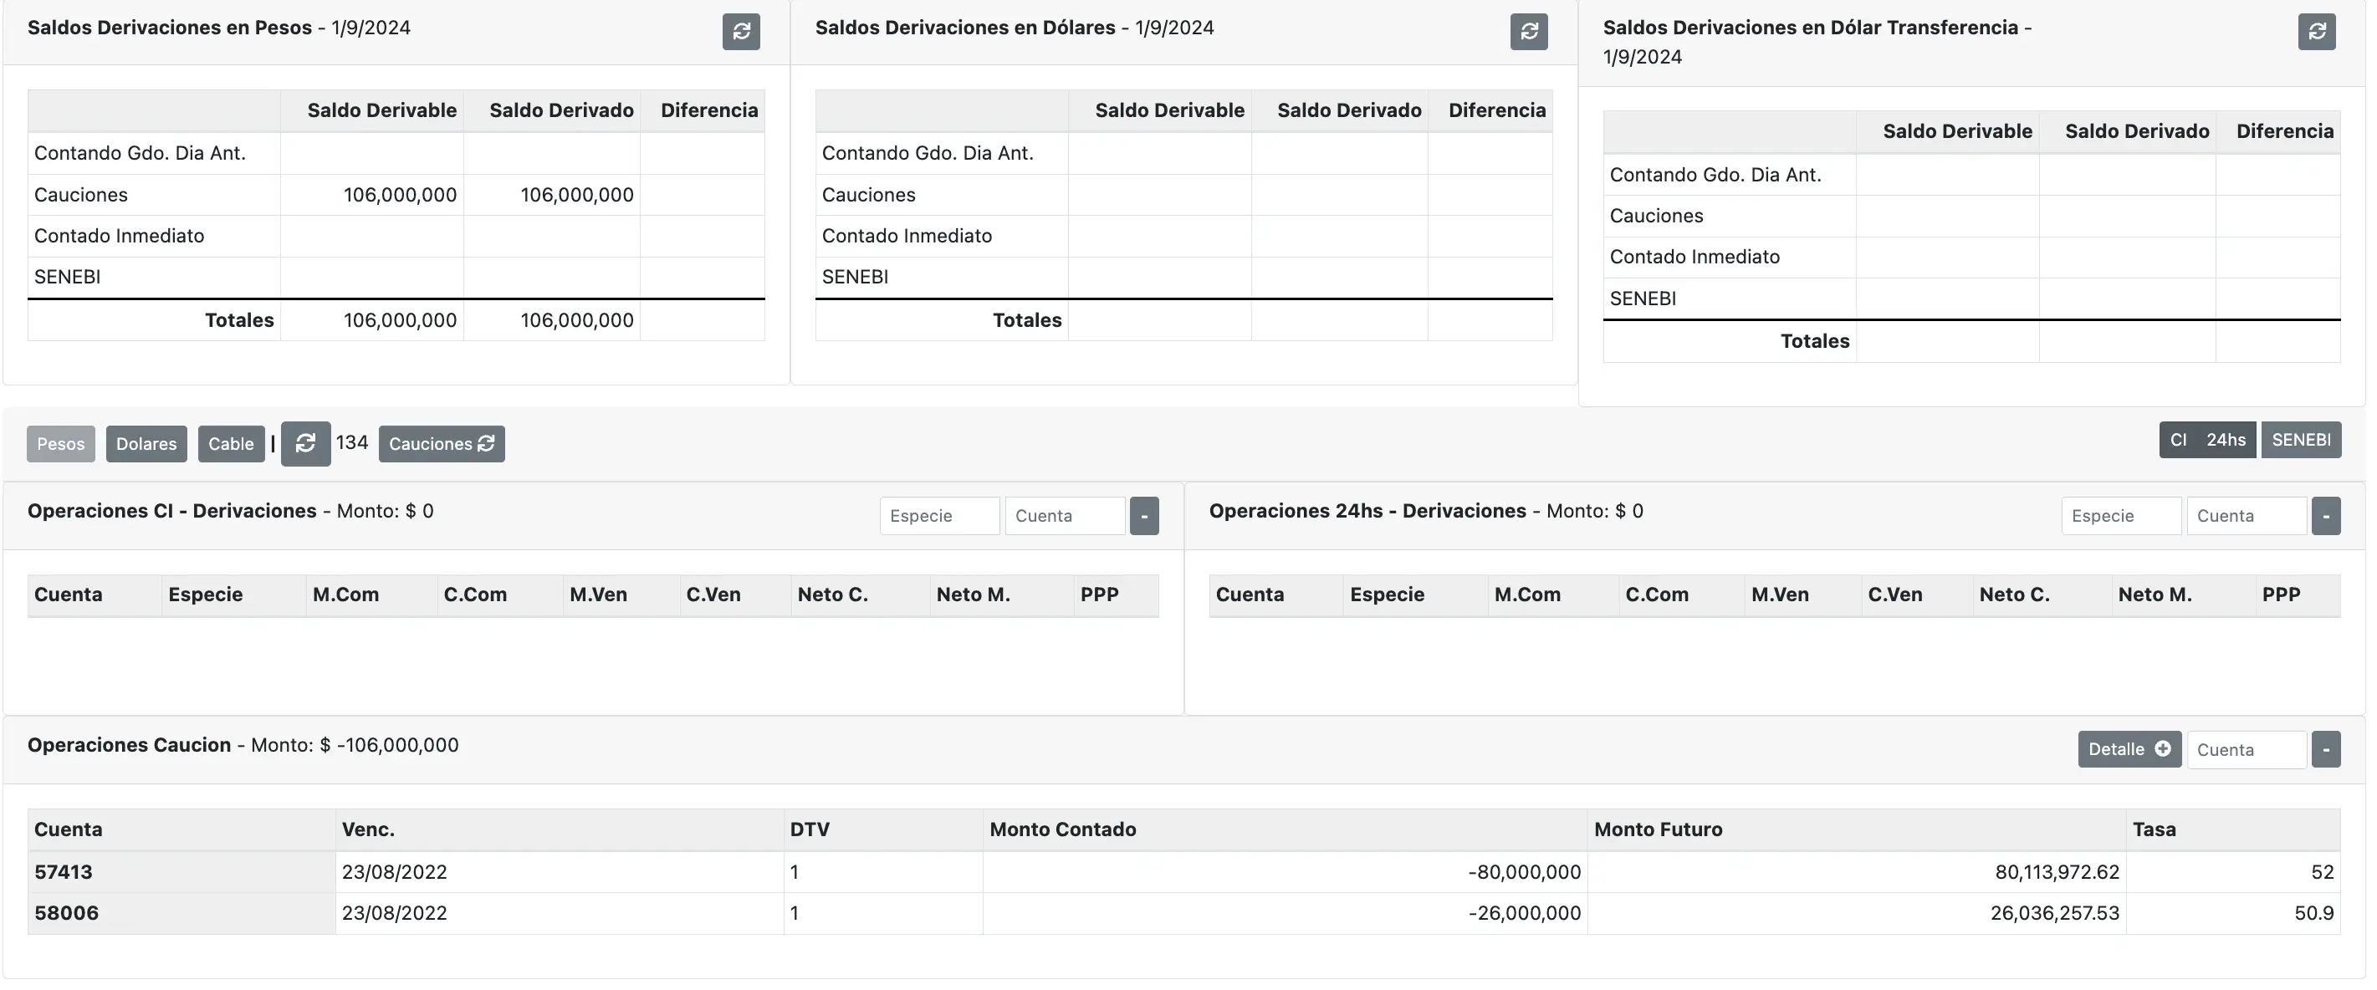
Task: Select account 58006 in the caucion table
Action: pyautogui.click(x=66, y=913)
